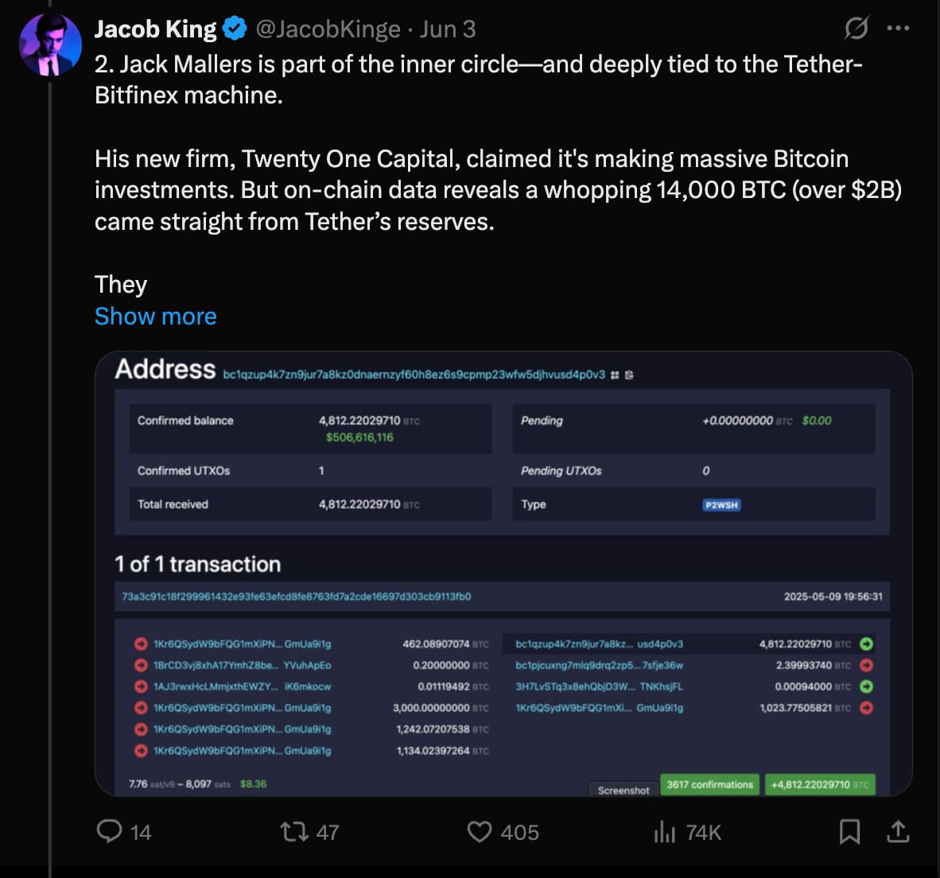Click the reply comment icon
The image size is (940, 878).
click(109, 831)
